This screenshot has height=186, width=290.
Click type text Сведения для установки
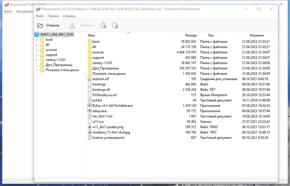(x=219, y=79)
